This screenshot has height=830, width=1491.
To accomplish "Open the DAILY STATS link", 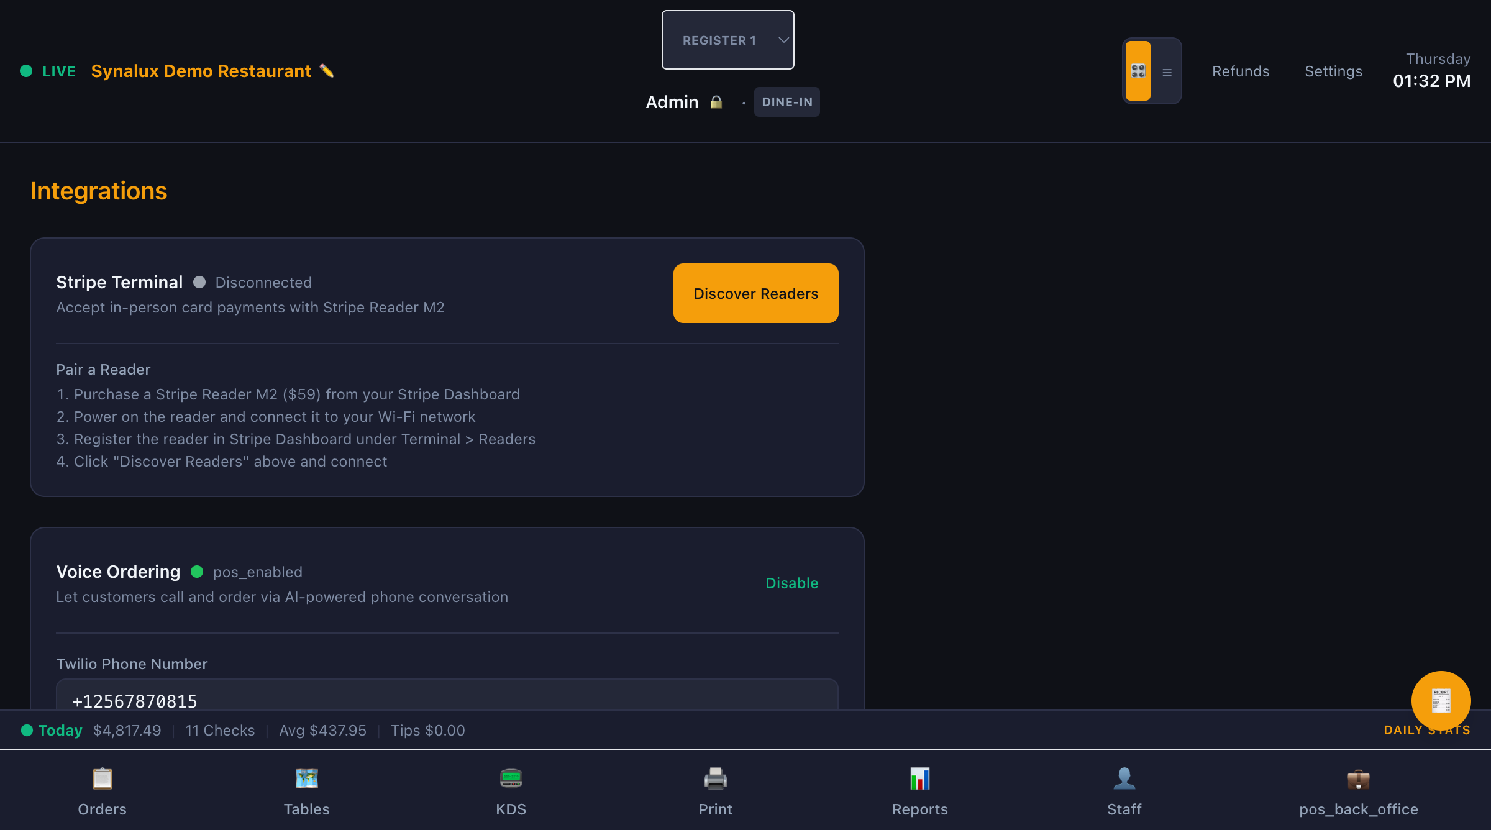I will click(1427, 730).
